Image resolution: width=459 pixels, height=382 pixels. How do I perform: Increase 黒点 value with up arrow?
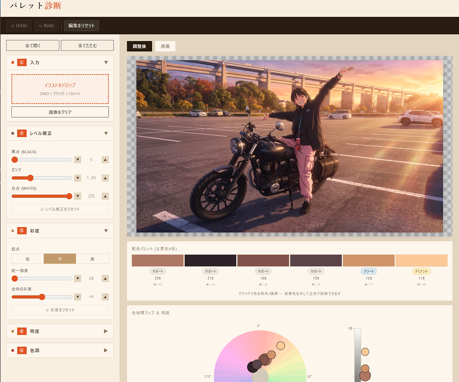pyautogui.click(x=105, y=160)
